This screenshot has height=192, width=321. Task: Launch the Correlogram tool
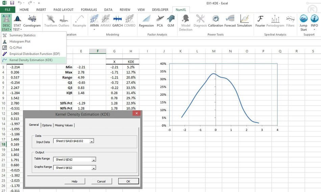point(32,21)
